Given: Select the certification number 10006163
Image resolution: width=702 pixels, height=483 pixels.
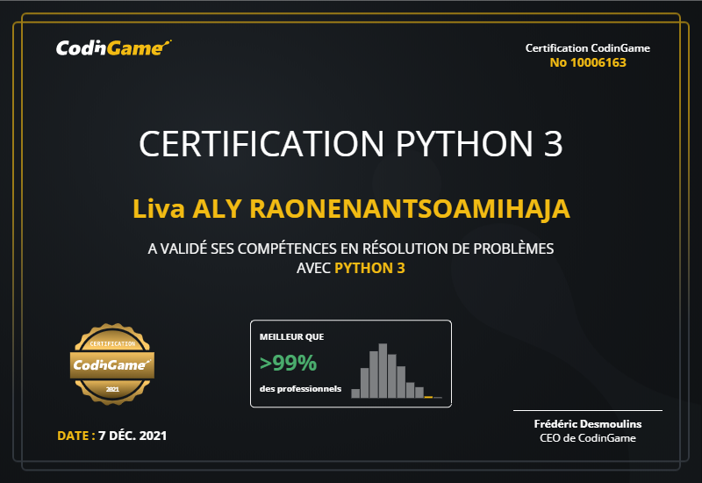Looking at the screenshot, I should click(588, 62).
